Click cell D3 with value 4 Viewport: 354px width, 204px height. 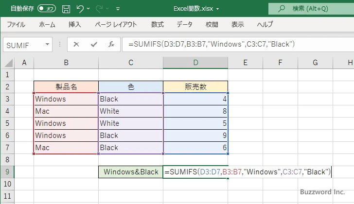[x=195, y=99]
